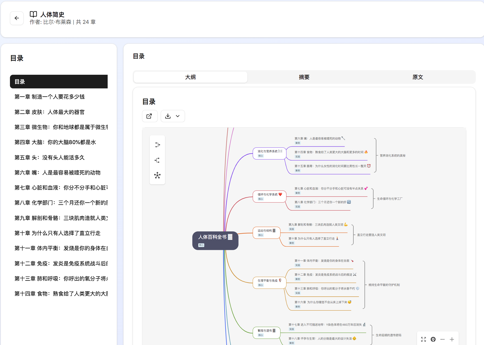The width and height of the screenshot is (484, 345).
Task: Click the book icon beside 人体简史
Action: click(34, 14)
